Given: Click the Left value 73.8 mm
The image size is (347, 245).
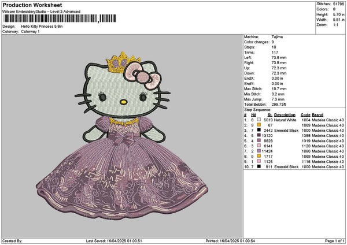Looking at the screenshot, I should [279, 58].
